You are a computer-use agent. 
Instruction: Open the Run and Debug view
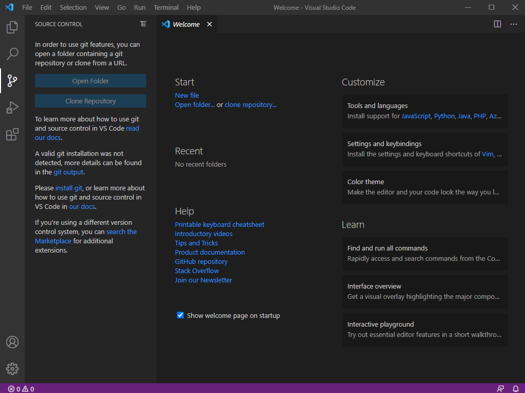click(12, 108)
